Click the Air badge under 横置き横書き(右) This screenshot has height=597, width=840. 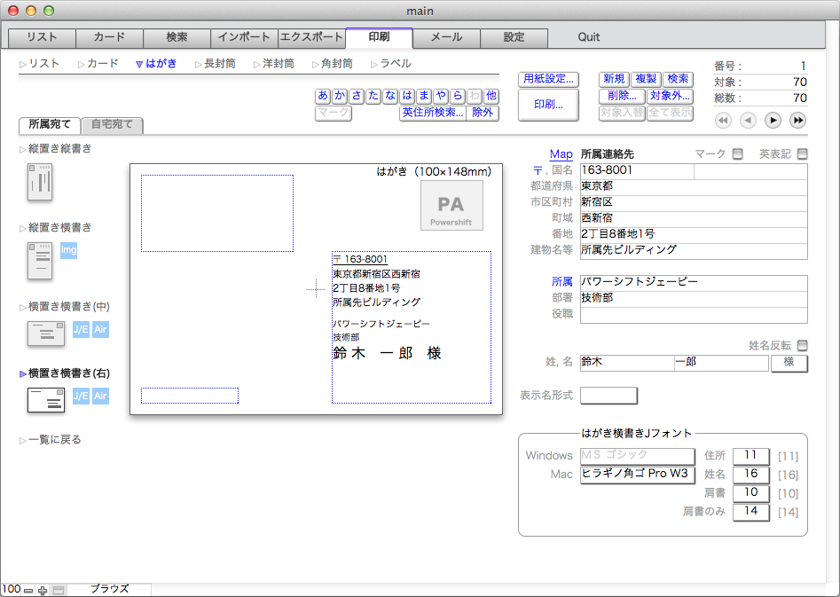click(101, 396)
